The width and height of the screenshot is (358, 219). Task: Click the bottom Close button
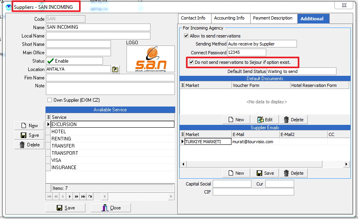coord(111,208)
